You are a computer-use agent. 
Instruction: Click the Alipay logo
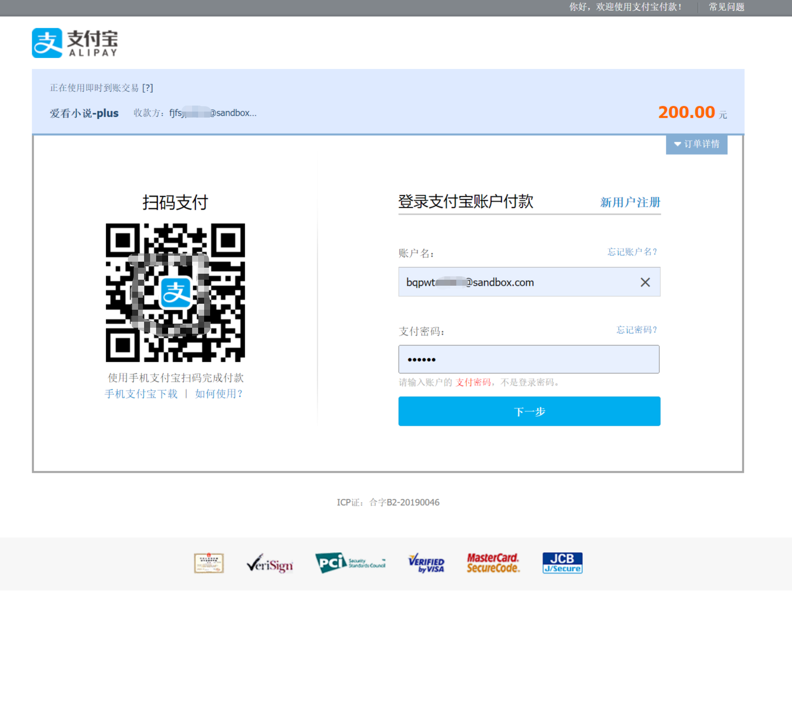75,43
